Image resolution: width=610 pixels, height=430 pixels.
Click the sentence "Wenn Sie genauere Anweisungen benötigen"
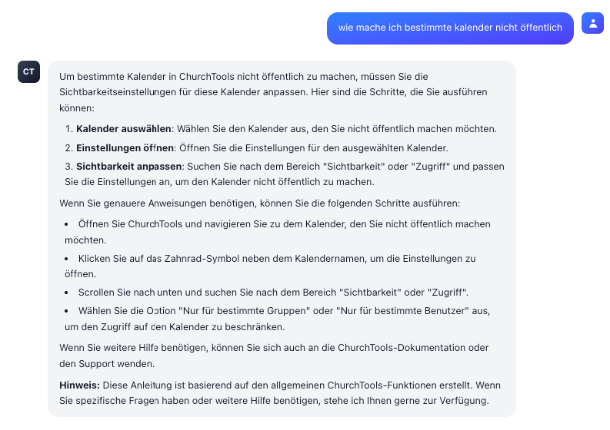260,203
